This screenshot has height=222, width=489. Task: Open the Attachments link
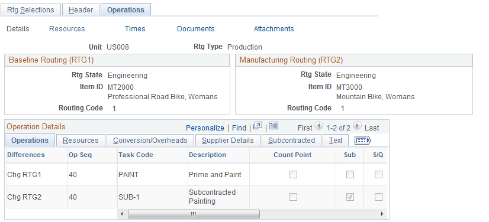point(274,29)
